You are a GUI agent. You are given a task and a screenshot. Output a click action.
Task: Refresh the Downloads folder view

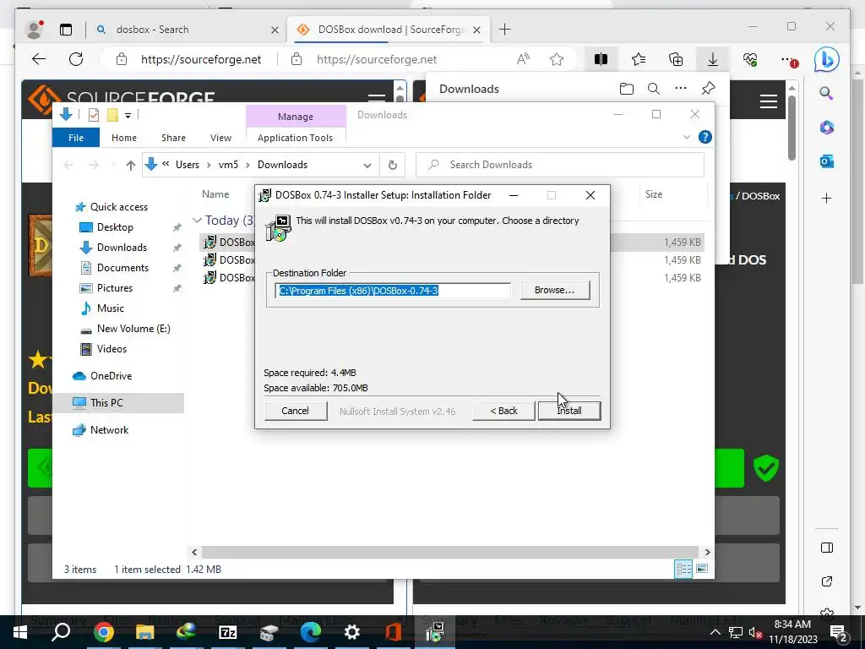(392, 165)
